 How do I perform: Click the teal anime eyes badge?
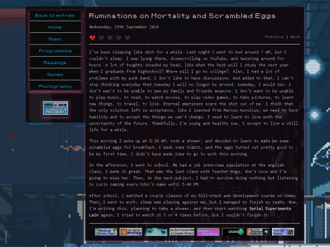[x=156, y=232]
